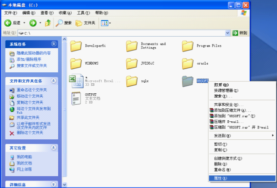Choose Delete (删除) in context menu
Viewport: 277px width, 188px height.
[242, 164]
